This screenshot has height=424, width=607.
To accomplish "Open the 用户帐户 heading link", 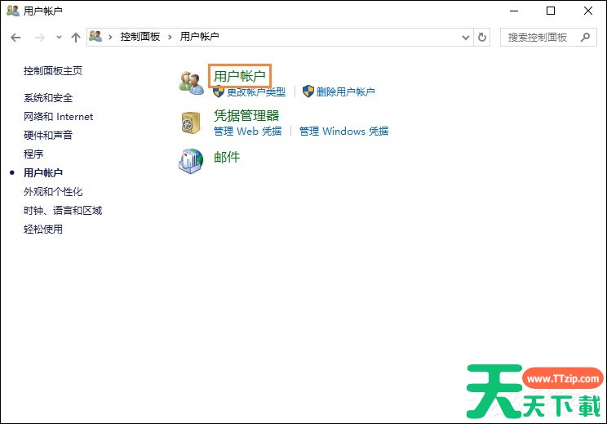I will [239, 76].
